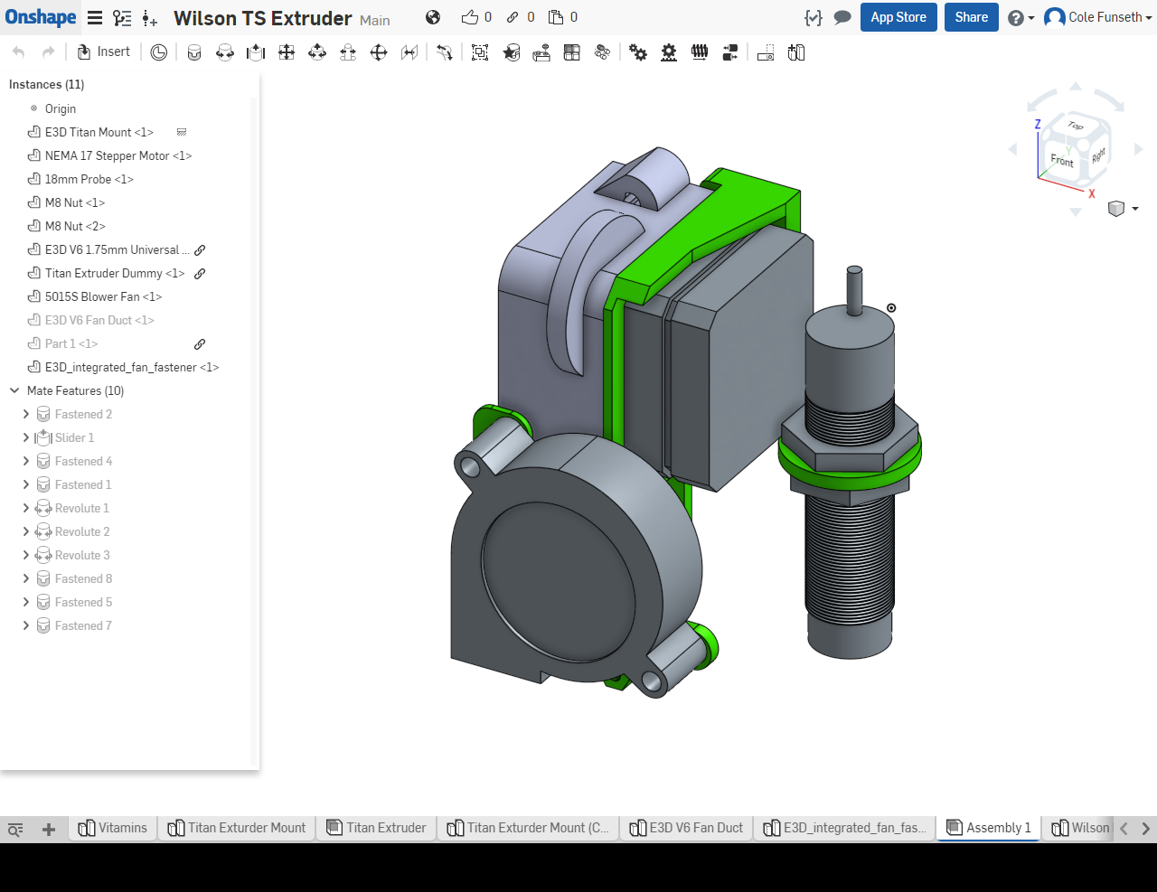Open the tab manager icon
Viewport: 1157px width, 892px height.
[15, 829]
